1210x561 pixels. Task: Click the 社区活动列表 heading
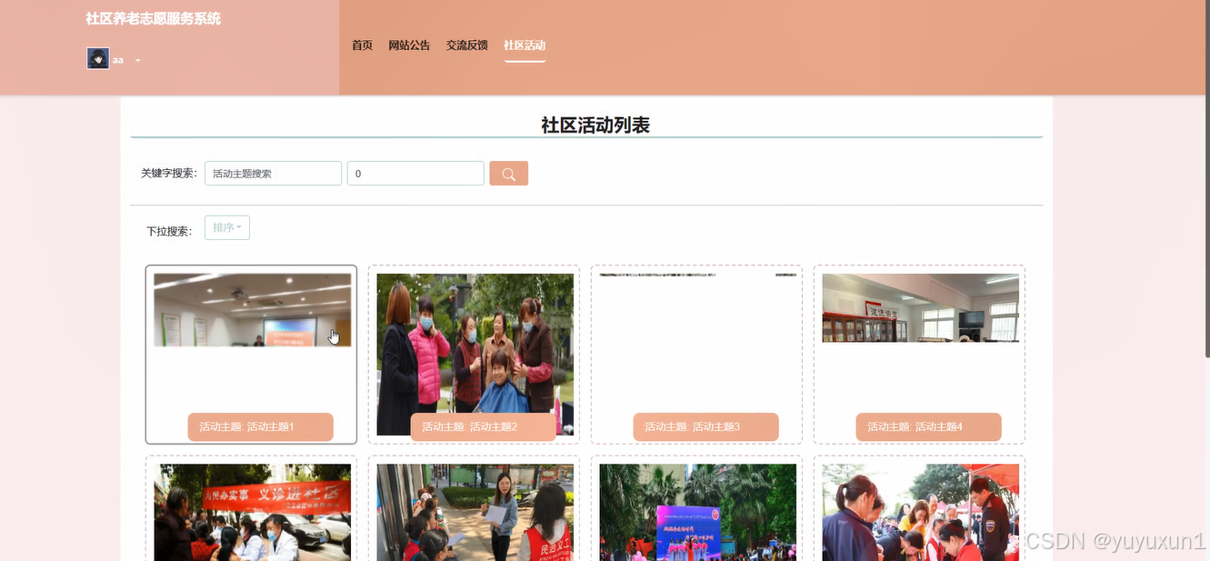595,125
